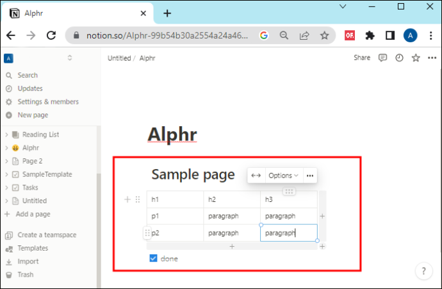Expand the Reading List page tree

7,135
